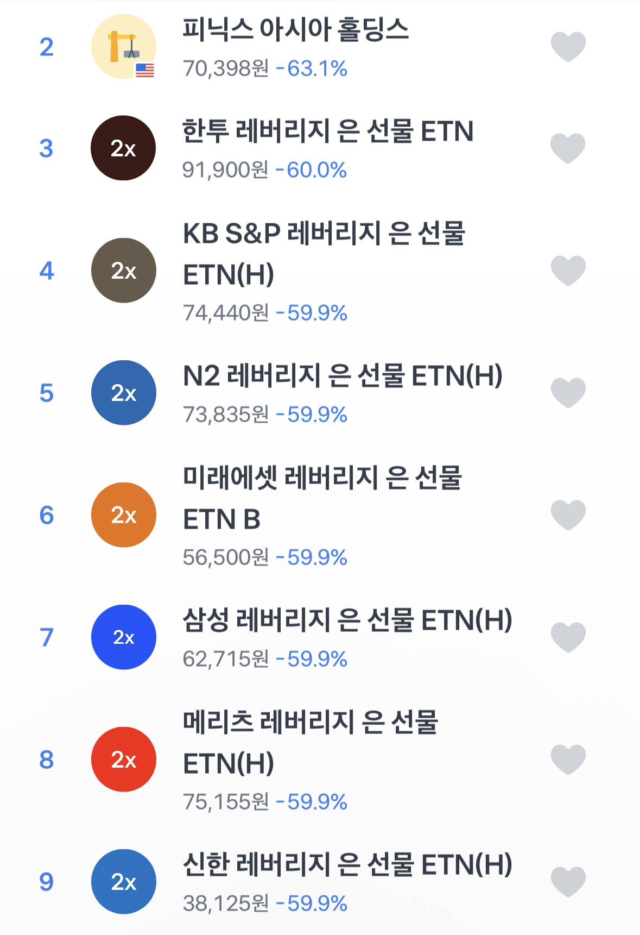This screenshot has width=640, height=935.
Task: Tap the 신한 레버리지 blue 2x icon
Action: click(x=123, y=882)
